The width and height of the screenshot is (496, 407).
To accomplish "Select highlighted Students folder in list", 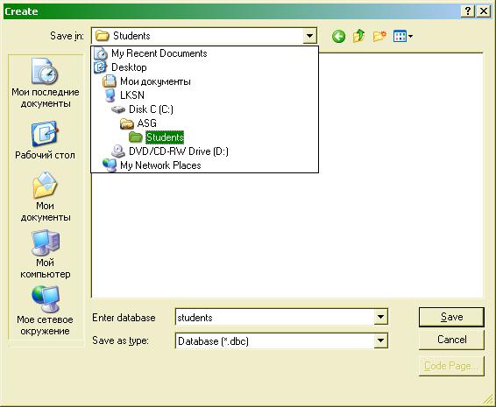I will point(204,137).
